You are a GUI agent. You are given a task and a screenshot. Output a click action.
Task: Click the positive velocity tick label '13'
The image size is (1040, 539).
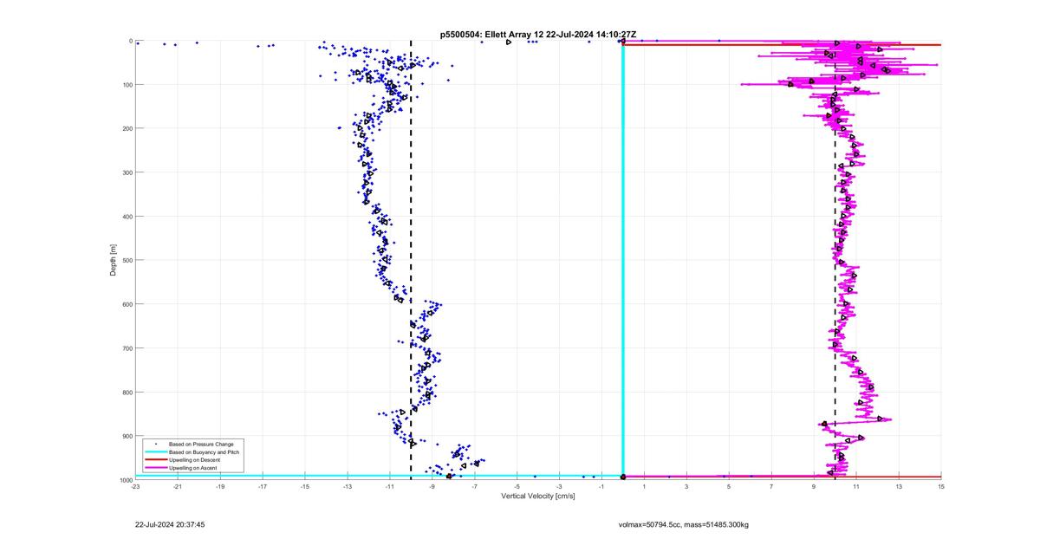point(899,487)
